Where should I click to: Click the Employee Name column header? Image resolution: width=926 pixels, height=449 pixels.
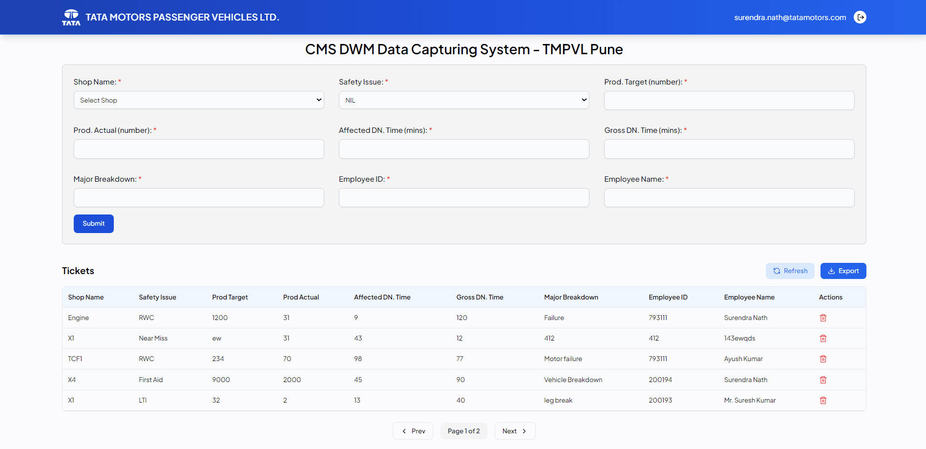(749, 297)
